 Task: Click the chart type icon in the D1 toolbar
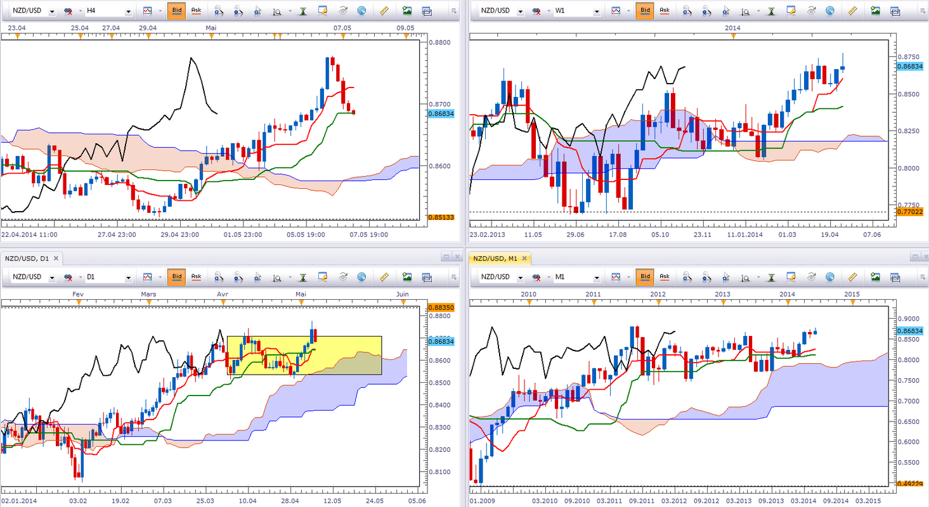click(148, 276)
